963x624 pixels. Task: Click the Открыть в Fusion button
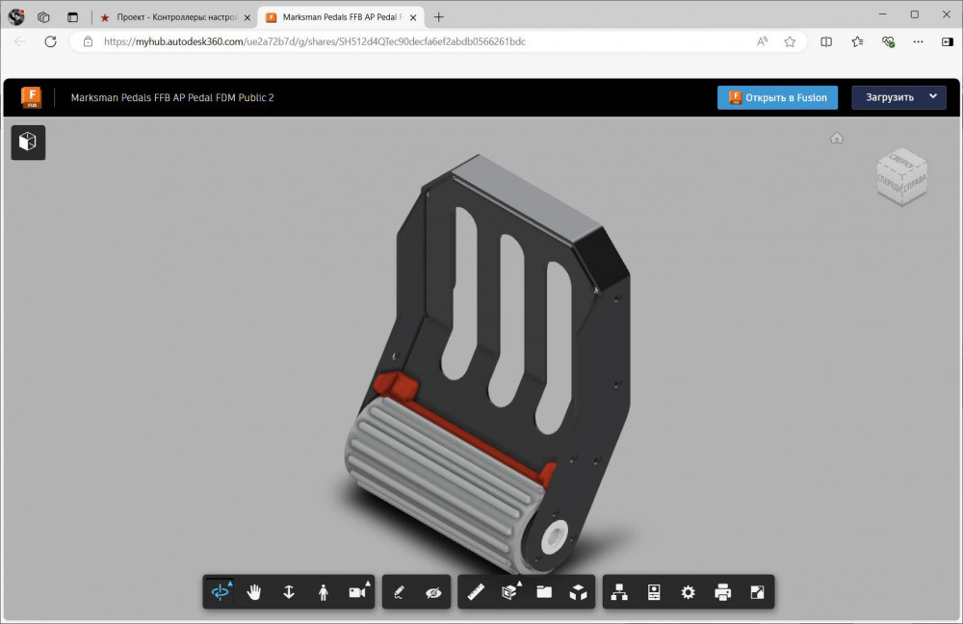pos(777,97)
